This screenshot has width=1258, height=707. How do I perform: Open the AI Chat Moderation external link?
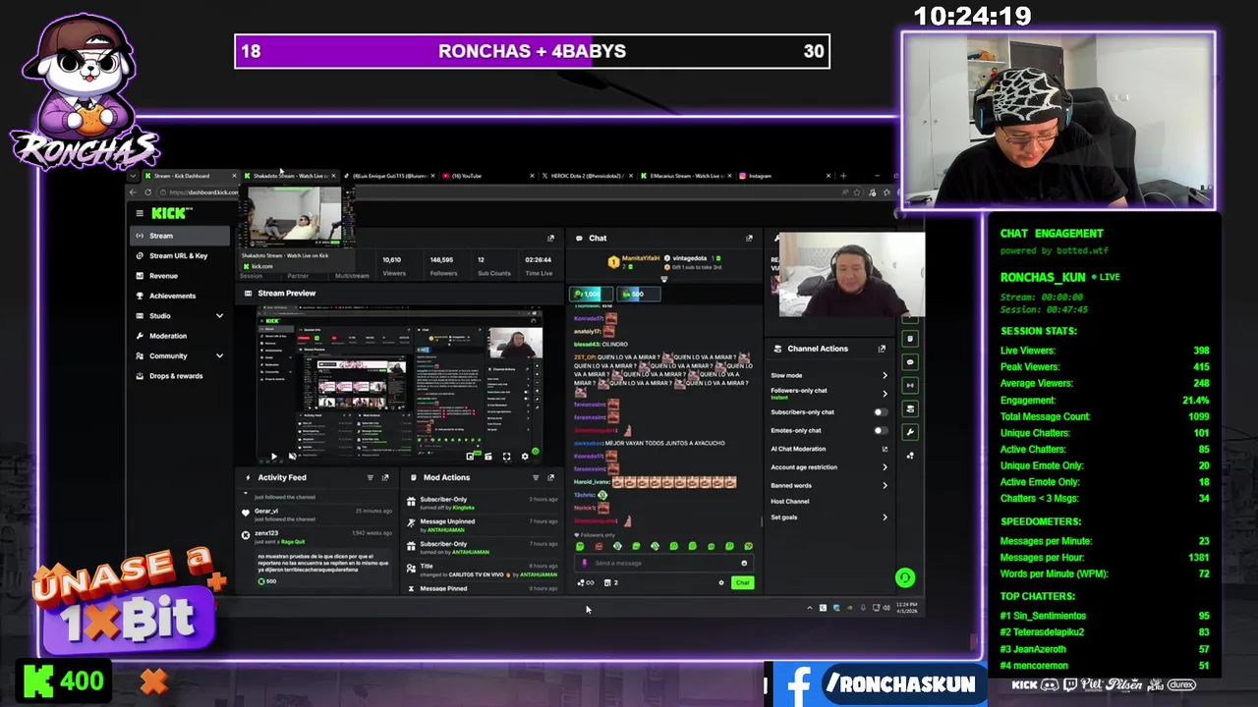(x=885, y=449)
